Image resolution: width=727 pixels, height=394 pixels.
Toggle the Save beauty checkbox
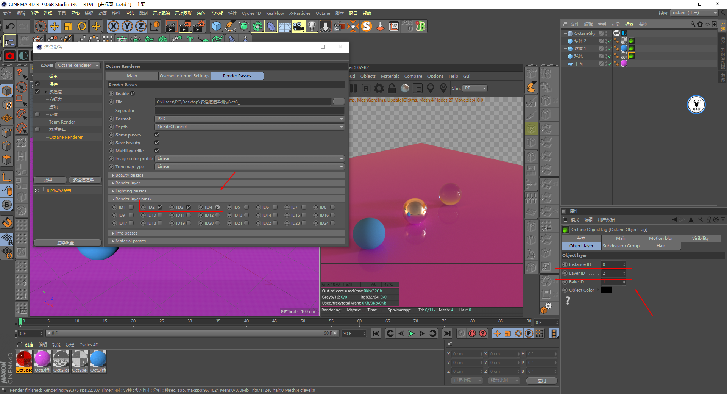coord(157,143)
